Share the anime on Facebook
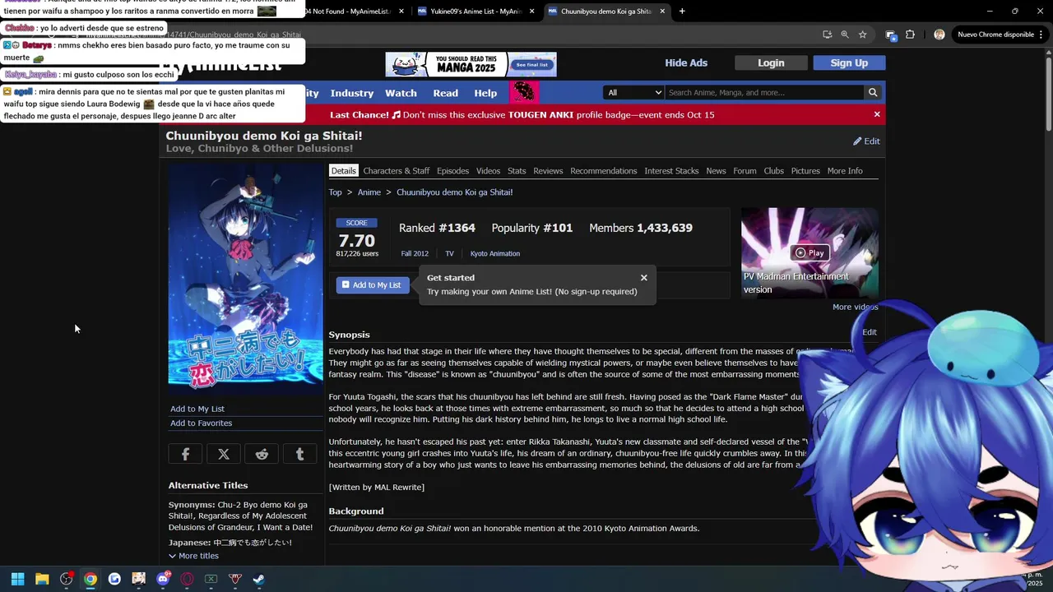Image resolution: width=1053 pixels, height=592 pixels. pos(185,454)
